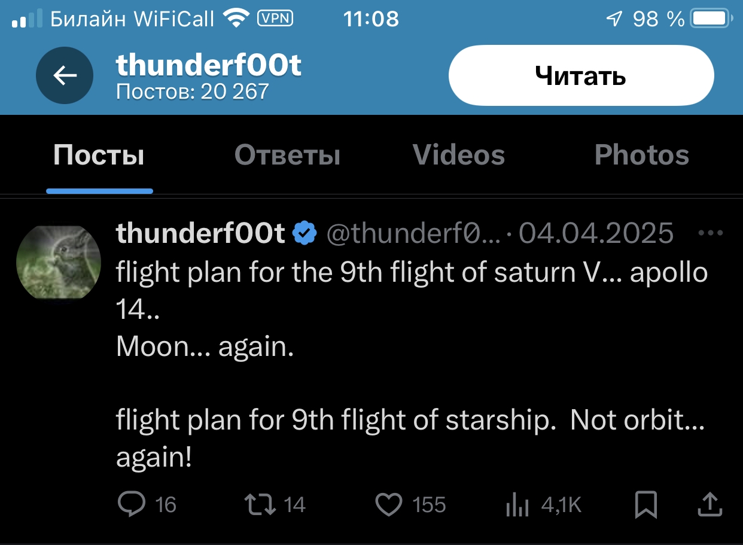The image size is (743, 545).
Task: Open the three-dot post menu
Action: coord(711,233)
